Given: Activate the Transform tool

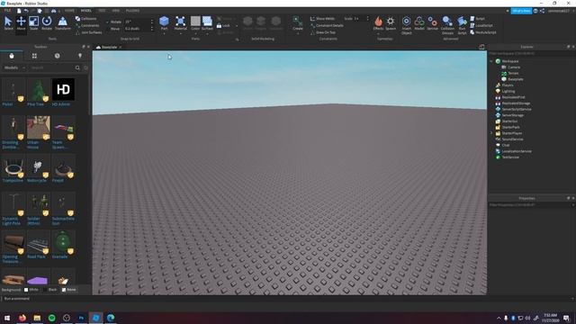Looking at the screenshot, I should pyautogui.click(x=63, y=22).
